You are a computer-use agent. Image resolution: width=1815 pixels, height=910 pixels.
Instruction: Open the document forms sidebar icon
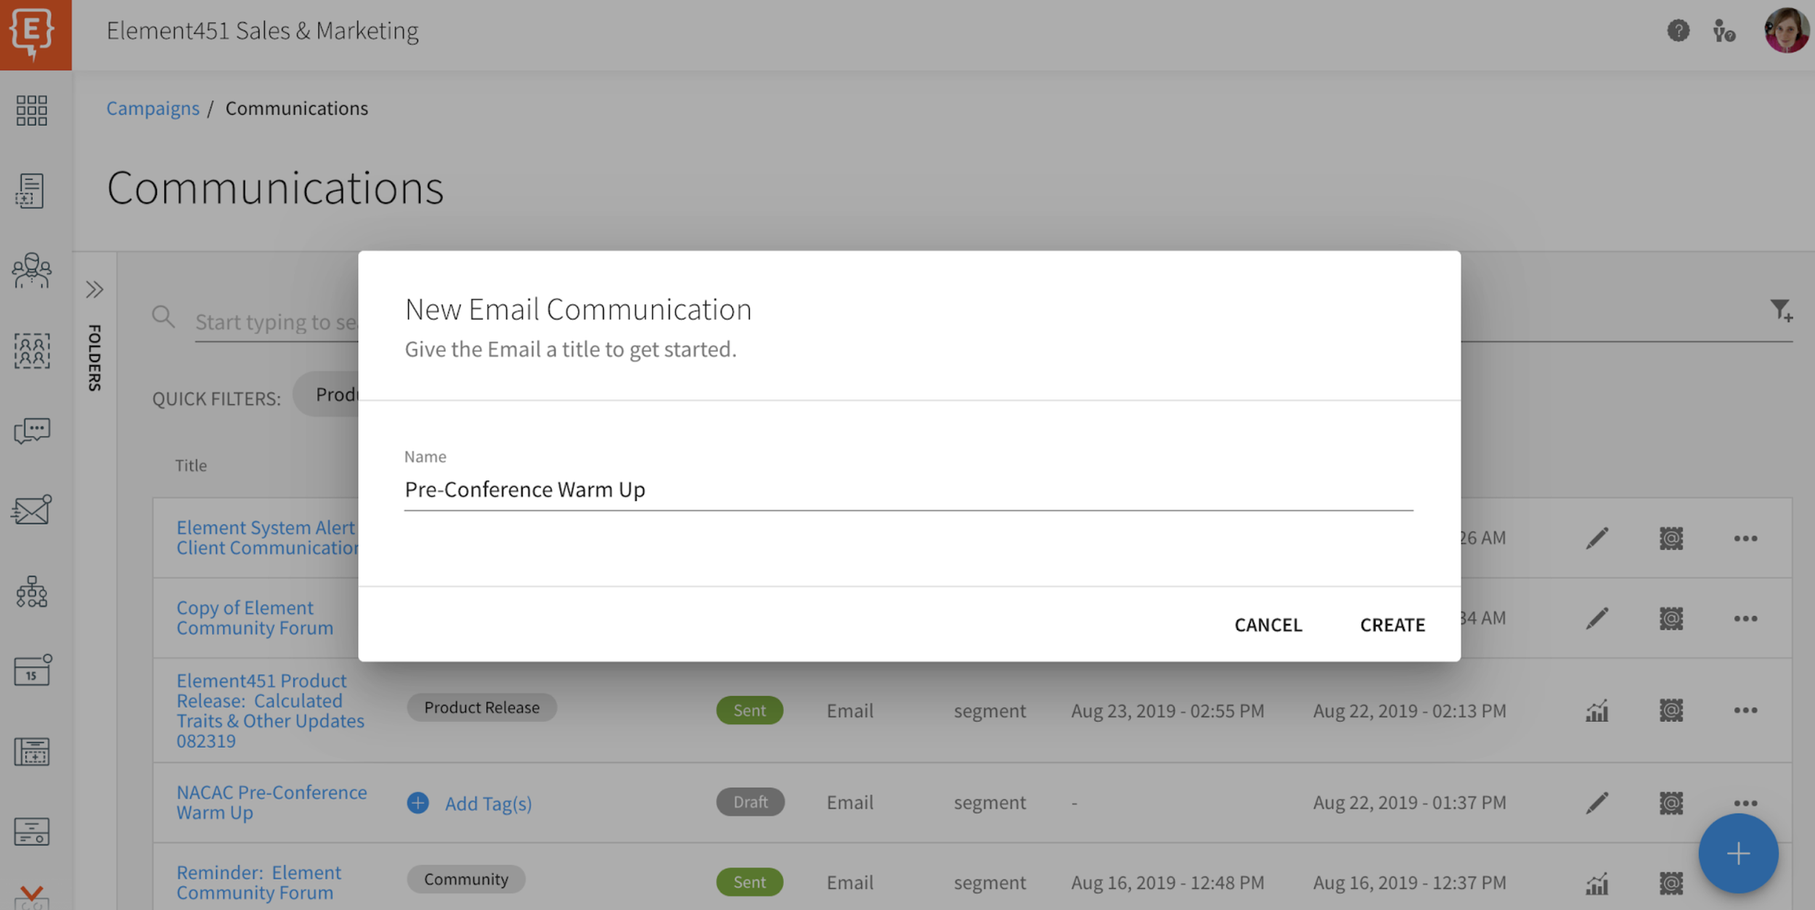30,191
